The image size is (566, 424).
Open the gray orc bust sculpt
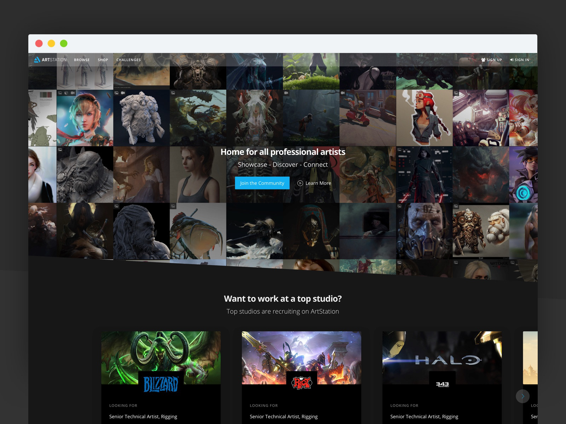[85, 175]
